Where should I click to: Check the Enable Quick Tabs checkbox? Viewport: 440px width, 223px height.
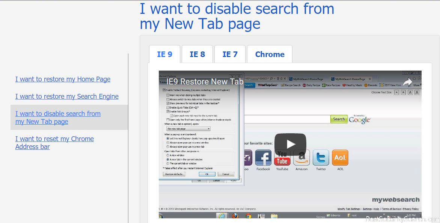168,107
